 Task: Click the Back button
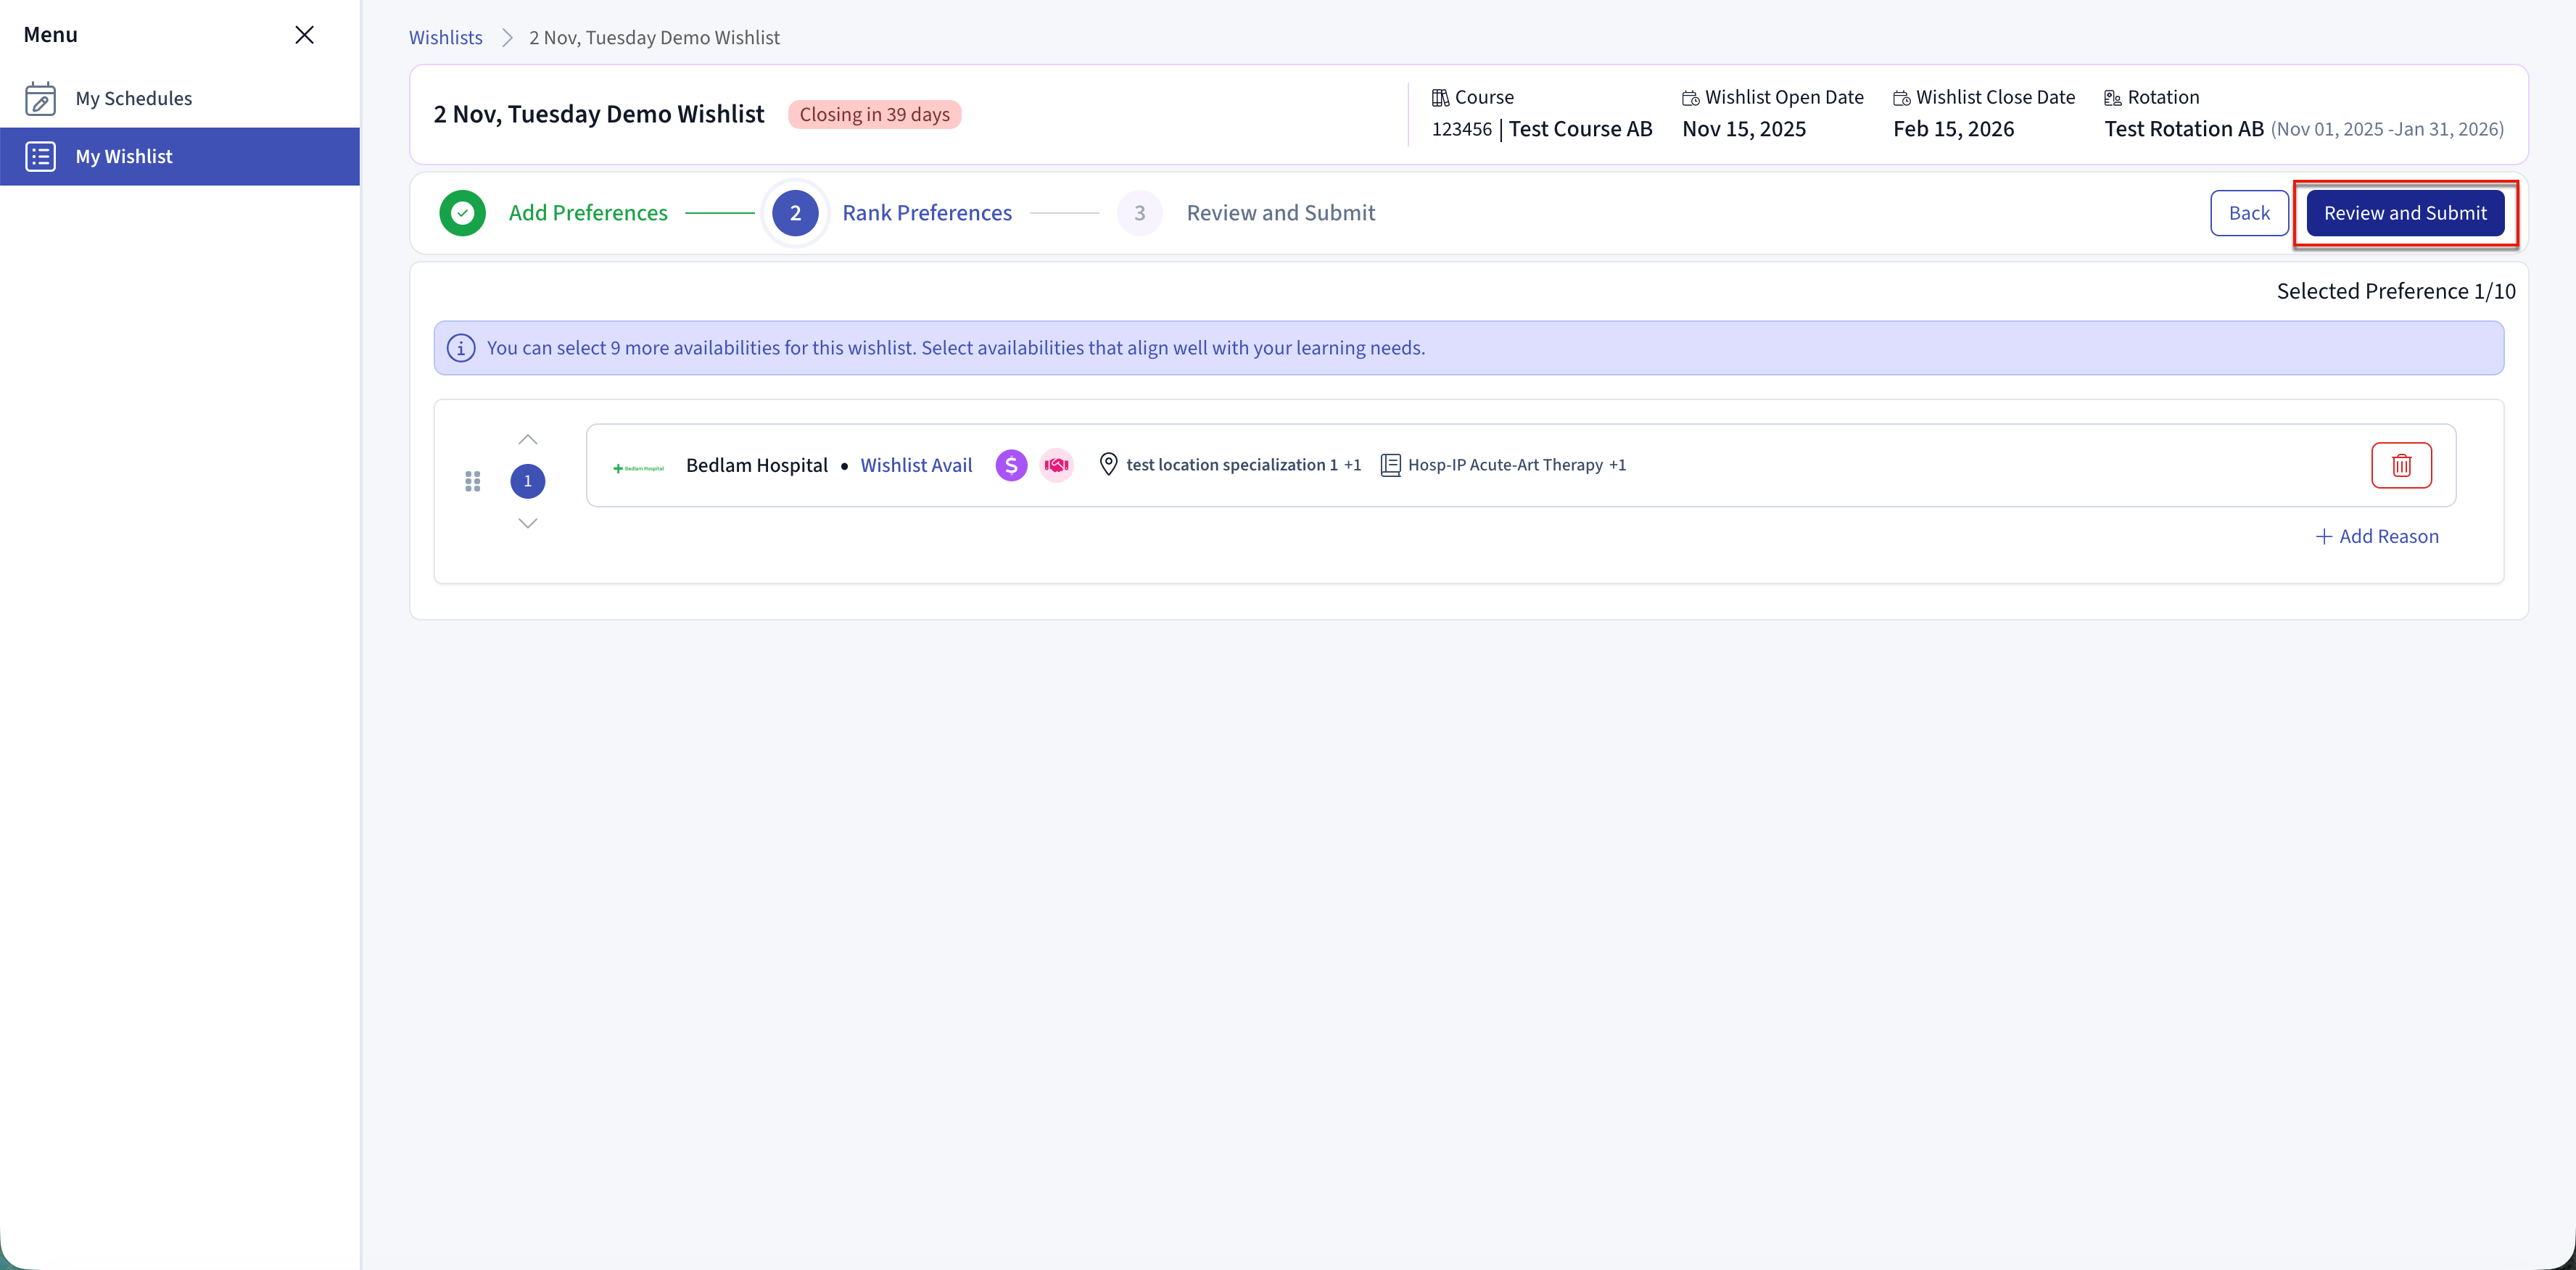point(2248,213)
